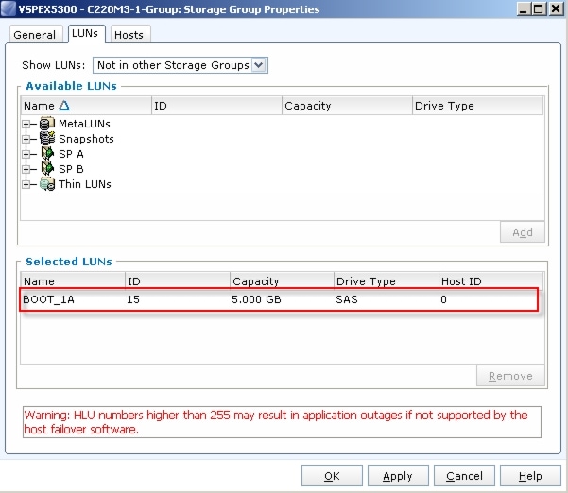This screenshot has width=568, height=493.
Task: Click the Apply button
Action: [398, 476]
